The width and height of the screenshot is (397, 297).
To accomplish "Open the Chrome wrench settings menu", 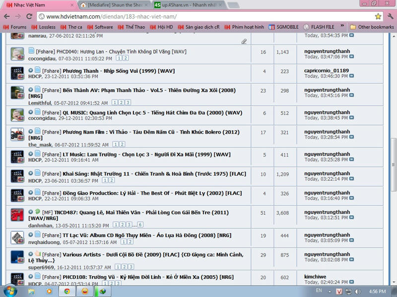I will (x=391, y=16).
